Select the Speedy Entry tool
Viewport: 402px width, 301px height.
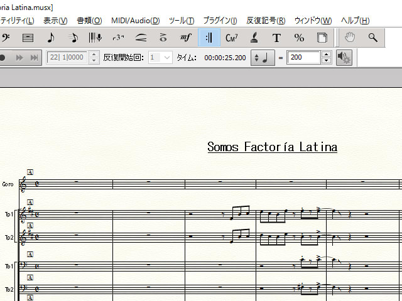pos(73,38)
